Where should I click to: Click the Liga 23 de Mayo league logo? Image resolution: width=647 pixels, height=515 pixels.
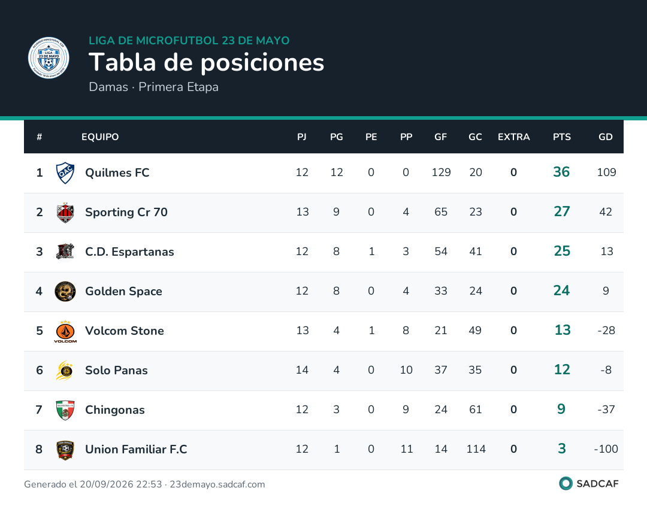(x=49, y=58)
